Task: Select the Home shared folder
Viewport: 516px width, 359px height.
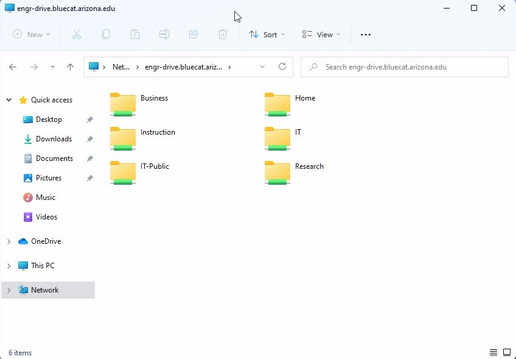Action: pos(290,104)
